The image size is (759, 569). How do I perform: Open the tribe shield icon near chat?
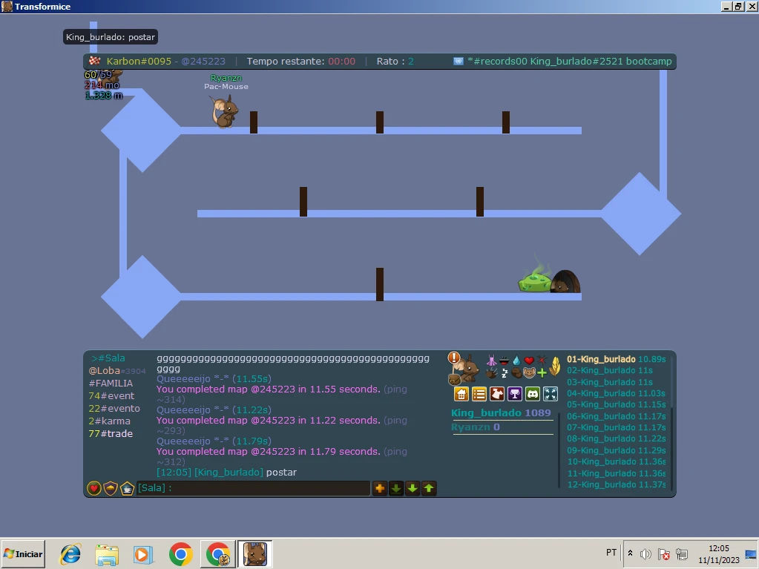pos(111,488)
